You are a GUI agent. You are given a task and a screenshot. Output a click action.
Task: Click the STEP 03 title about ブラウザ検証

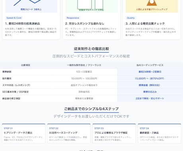111,133
